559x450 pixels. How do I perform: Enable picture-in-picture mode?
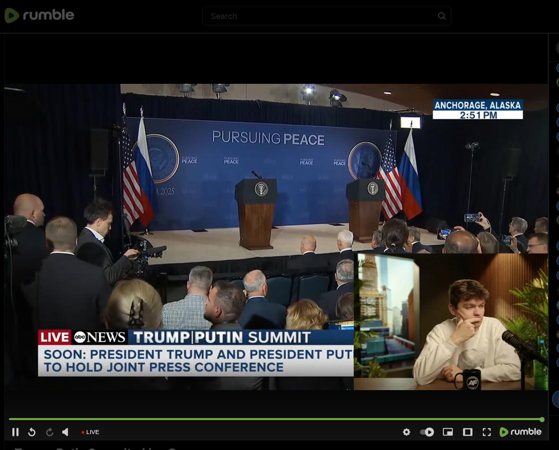click(x=448, y=432)
